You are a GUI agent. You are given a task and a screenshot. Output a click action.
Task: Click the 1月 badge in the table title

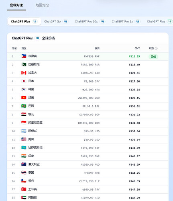click(x=37, y=38)
